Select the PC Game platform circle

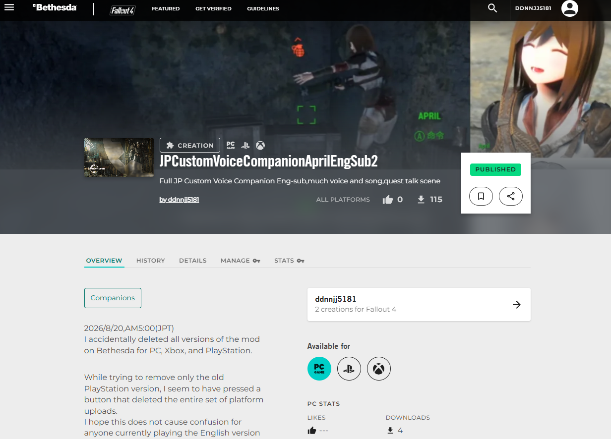[319, 369]
